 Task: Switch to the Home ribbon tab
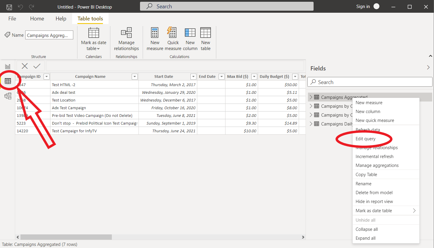coord(37,19)
